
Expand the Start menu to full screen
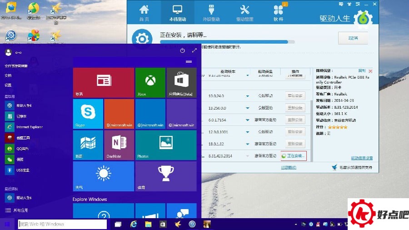click(195, 50)
